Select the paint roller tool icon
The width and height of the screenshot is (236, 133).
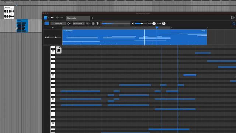pos(97,24)
